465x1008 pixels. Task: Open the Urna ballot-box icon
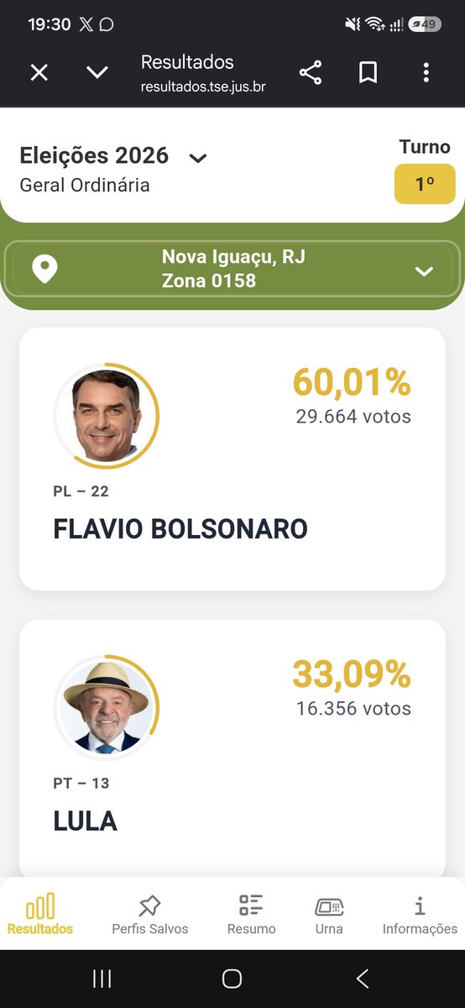pos(329,915)
